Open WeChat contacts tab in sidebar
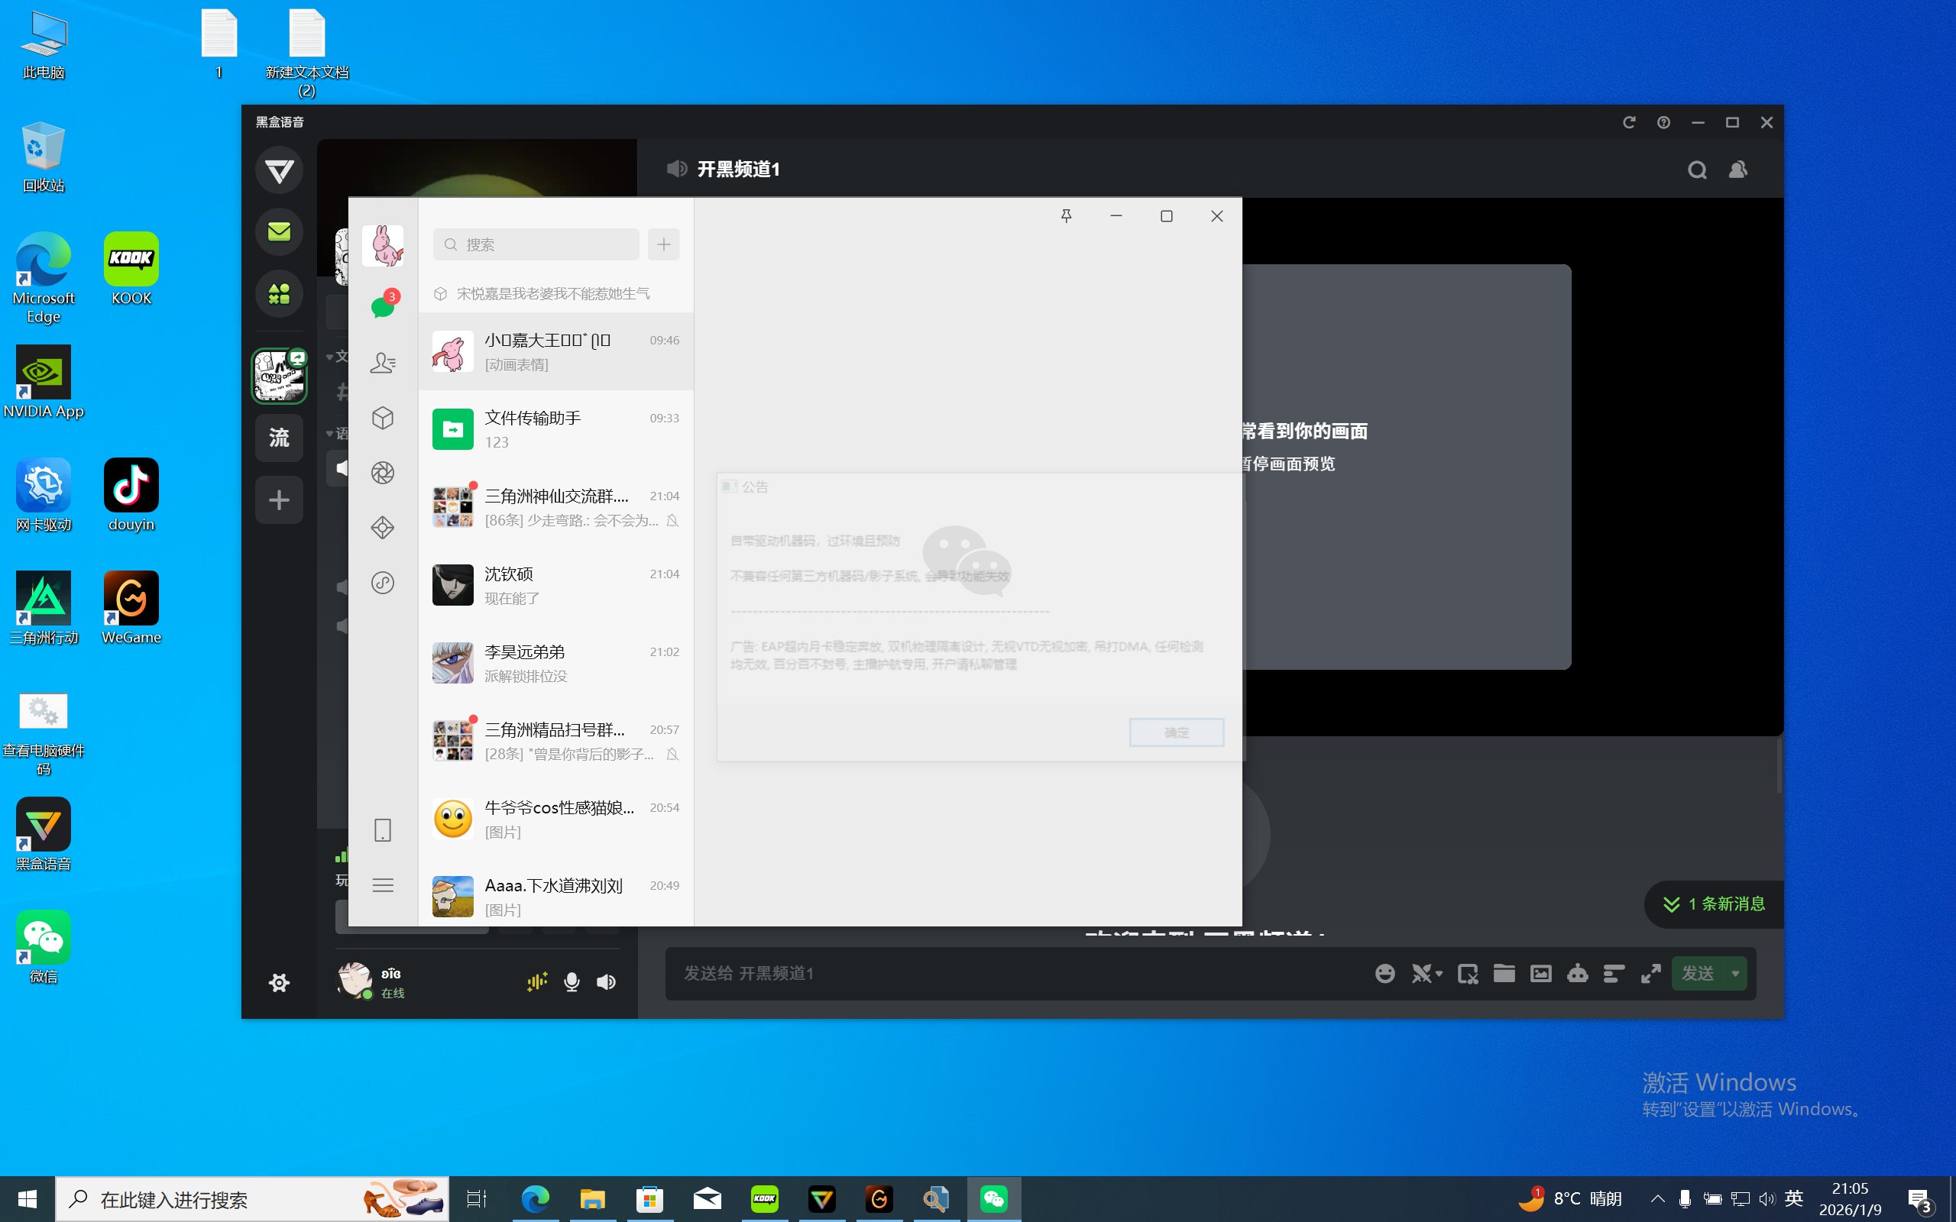 (382, 363)
